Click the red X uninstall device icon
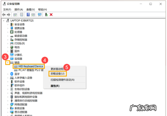Viewport: 167px width, 116px height. 51,14
